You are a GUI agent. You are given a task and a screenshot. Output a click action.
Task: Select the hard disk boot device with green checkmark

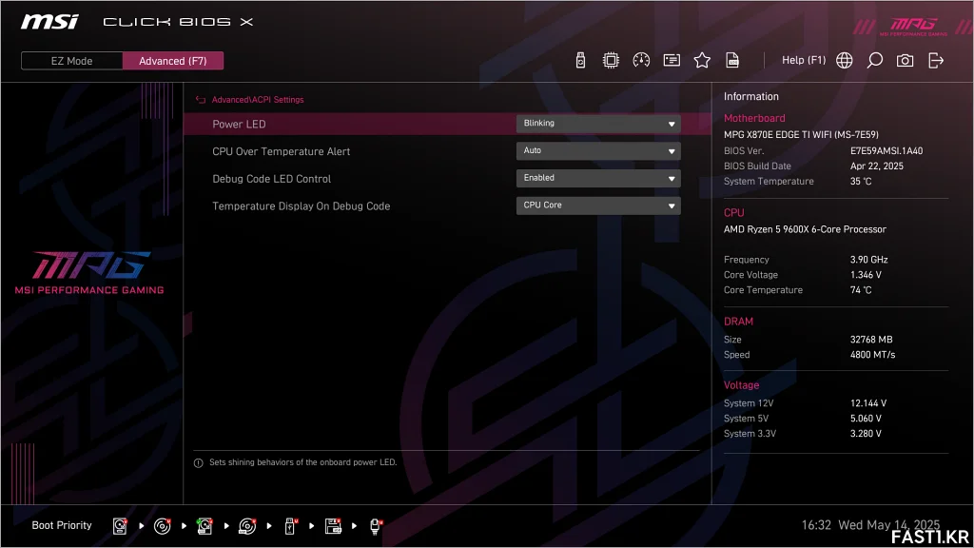(205, 526)
